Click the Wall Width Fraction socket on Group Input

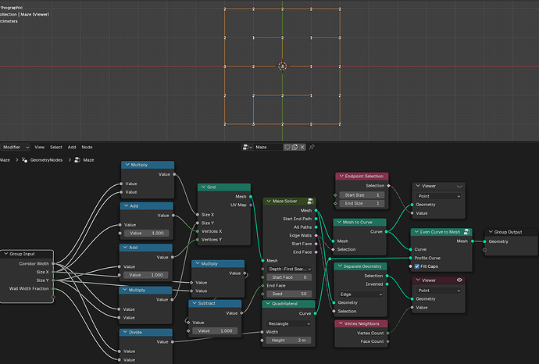pos(53,289)
